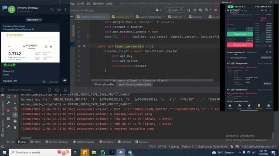Open the emoji picker in Telegram

[x=57, y=90]
